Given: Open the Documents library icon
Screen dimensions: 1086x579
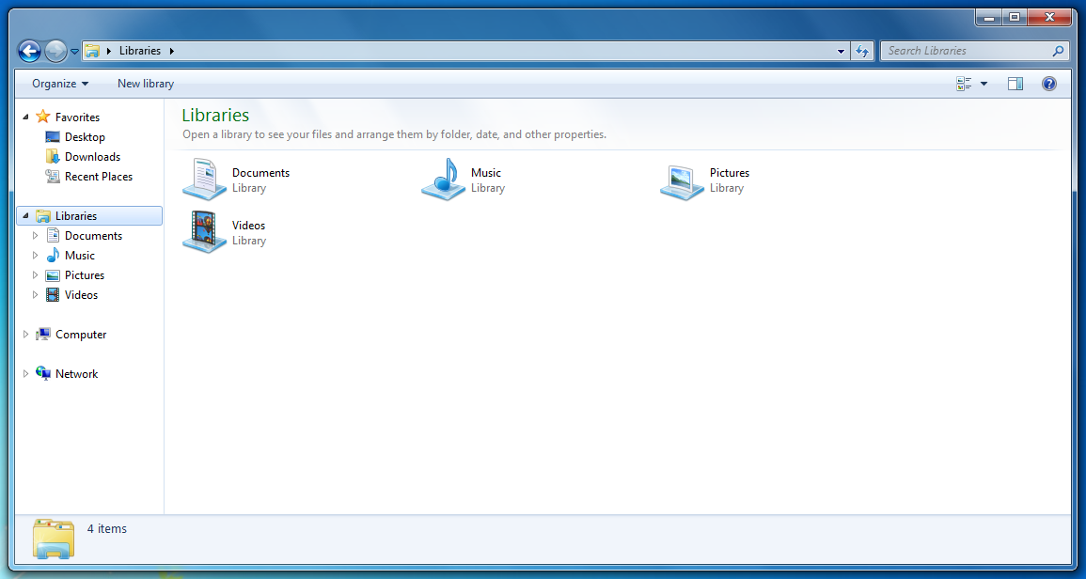Looking at the screenshot, I should (x=204, y=179).
